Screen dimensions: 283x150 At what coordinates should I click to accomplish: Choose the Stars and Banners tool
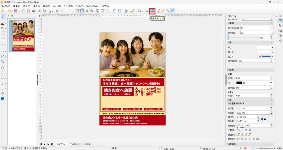point(3,94)
